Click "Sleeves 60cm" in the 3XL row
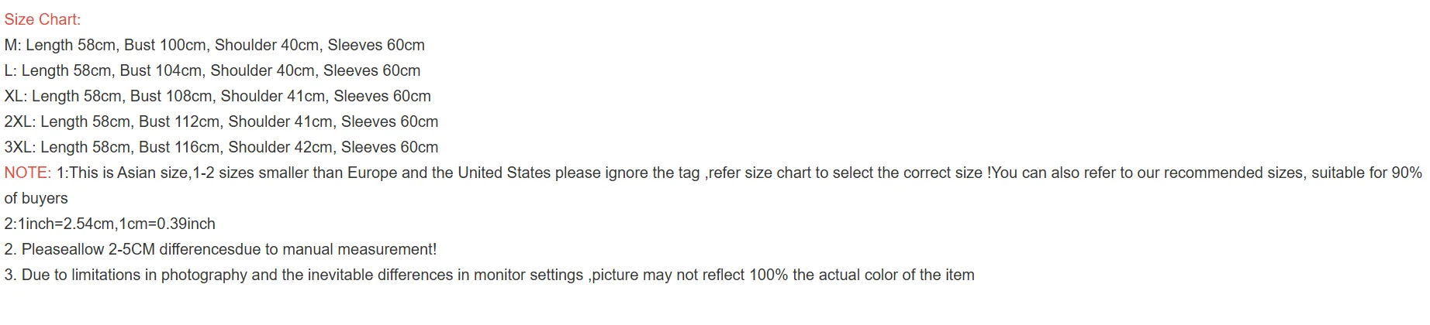The image size is (1430, 325). click(x=389, y=147)
